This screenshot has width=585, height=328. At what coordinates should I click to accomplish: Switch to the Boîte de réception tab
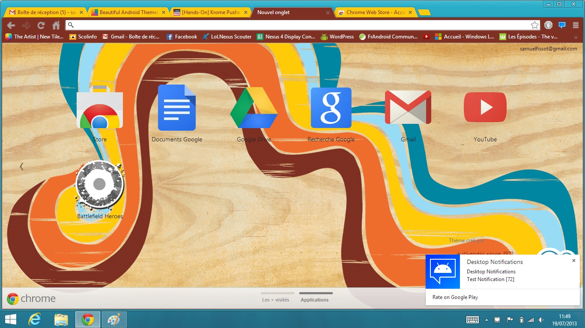coord(45,12)
